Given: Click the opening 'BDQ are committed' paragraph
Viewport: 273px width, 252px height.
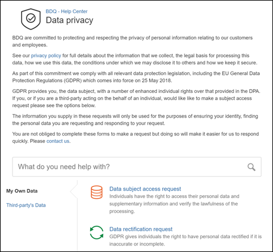Looking at the screenshot, I should (132, 41).
